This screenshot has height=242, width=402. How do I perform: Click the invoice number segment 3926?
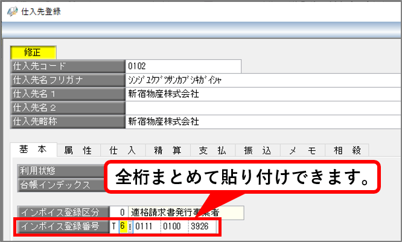click(x=202, y=227)
